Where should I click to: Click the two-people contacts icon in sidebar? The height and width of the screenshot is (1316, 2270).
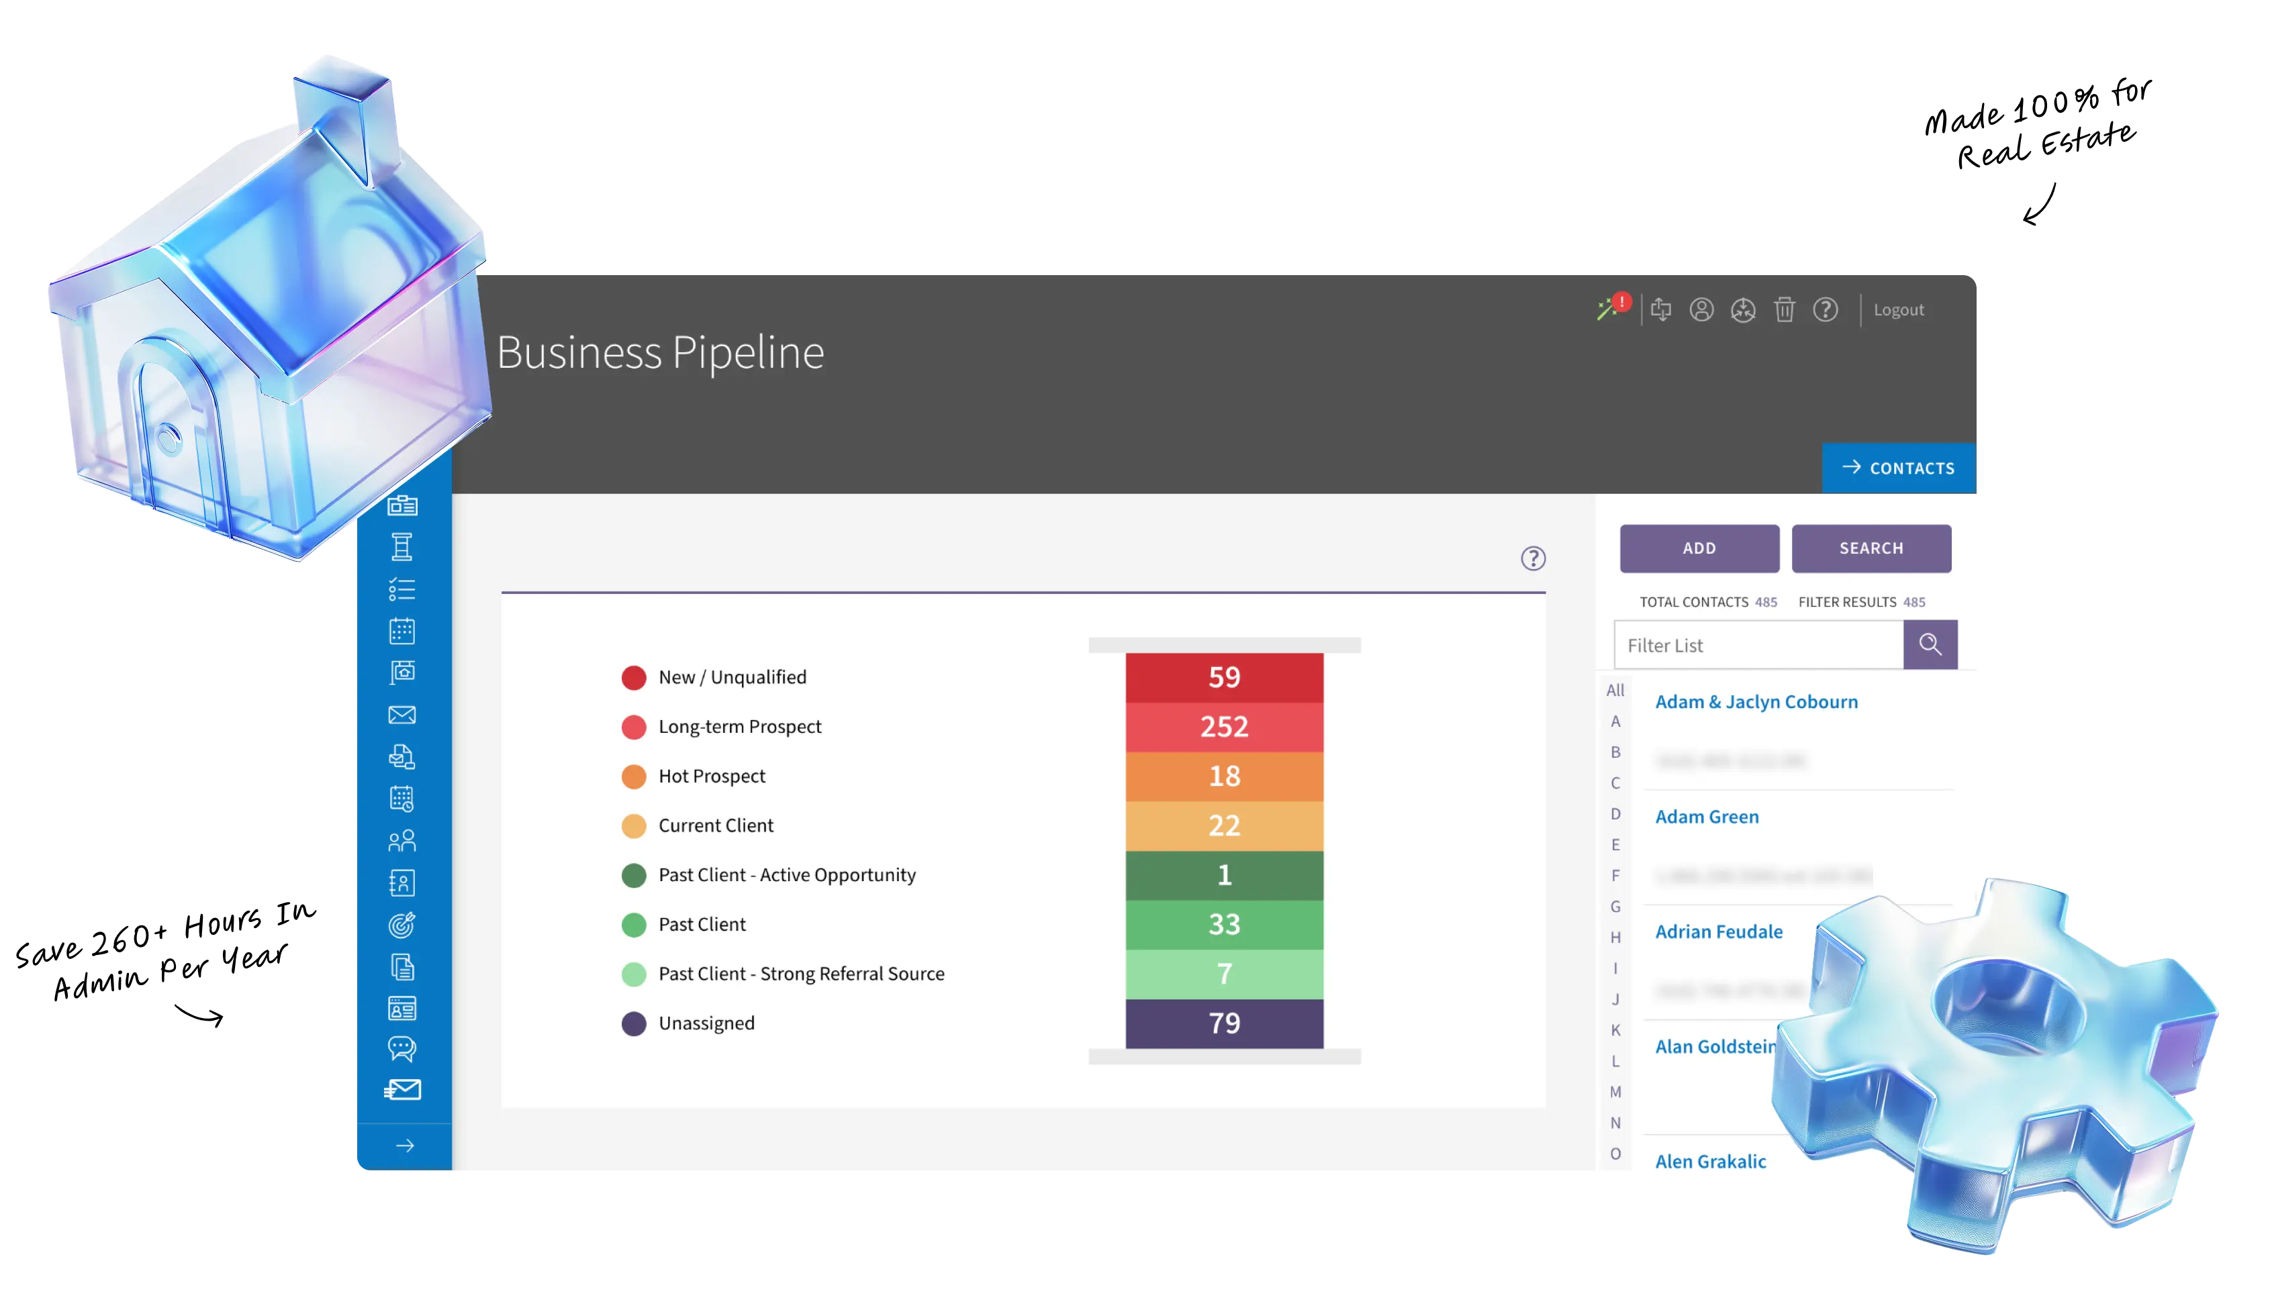coord(401,841)
